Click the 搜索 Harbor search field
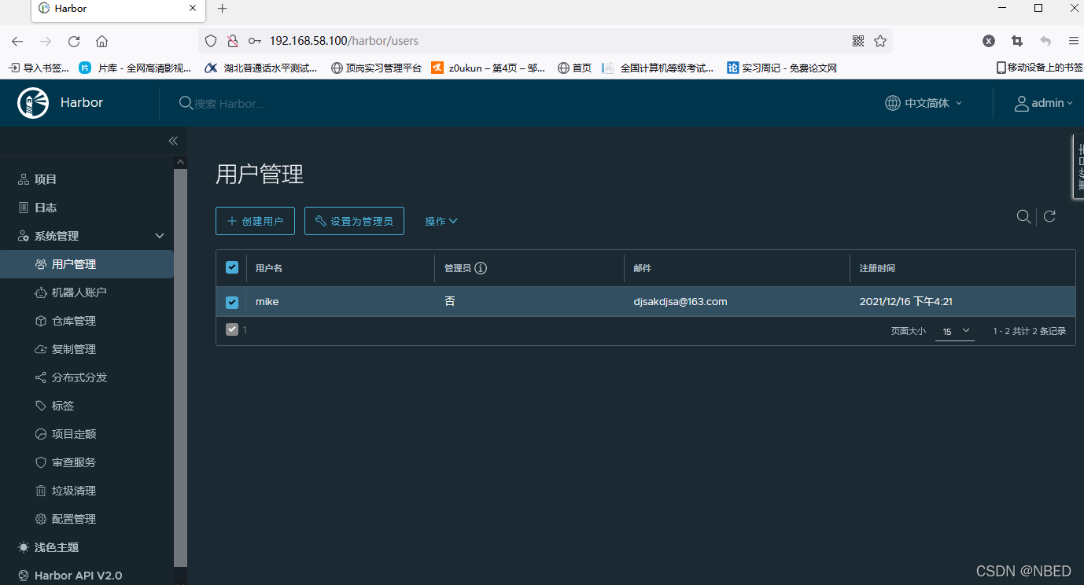Viewport: 1084px width, 585px height. [230, 103]
